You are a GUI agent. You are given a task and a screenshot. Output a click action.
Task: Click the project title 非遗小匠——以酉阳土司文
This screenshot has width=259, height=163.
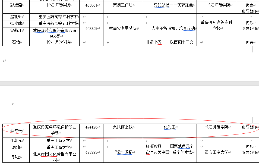[x=169, y=42]
